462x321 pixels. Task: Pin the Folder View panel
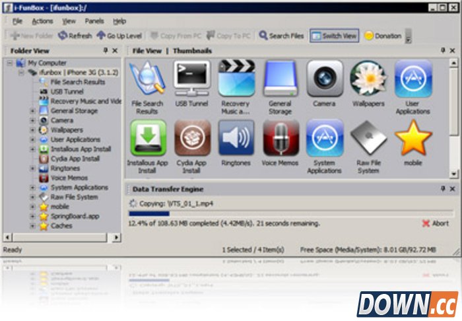pos(106,51)
